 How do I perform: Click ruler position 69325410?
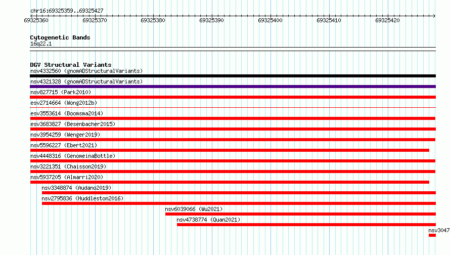329,20
